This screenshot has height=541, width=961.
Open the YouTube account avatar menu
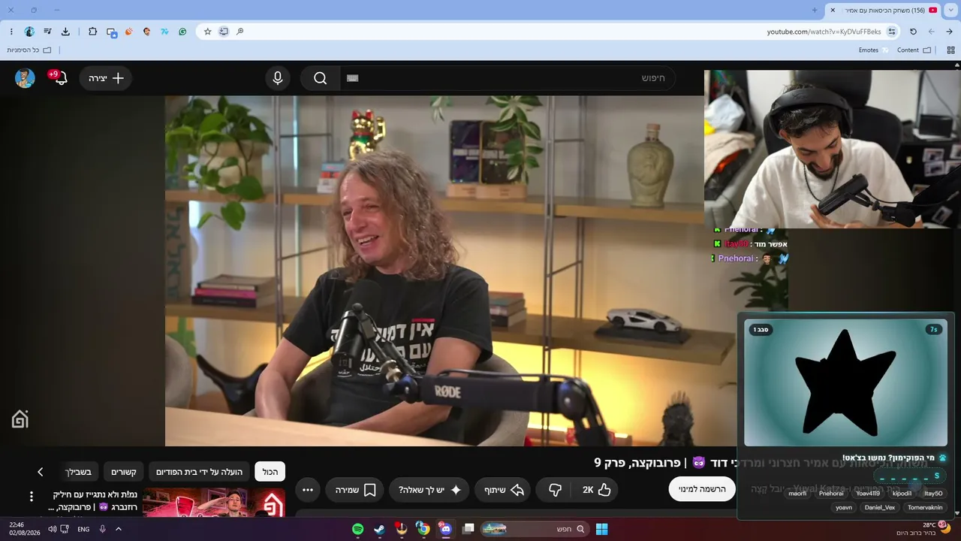(25, 78)
